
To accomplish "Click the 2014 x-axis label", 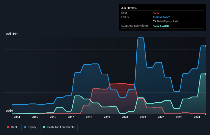I will (17, 117).
